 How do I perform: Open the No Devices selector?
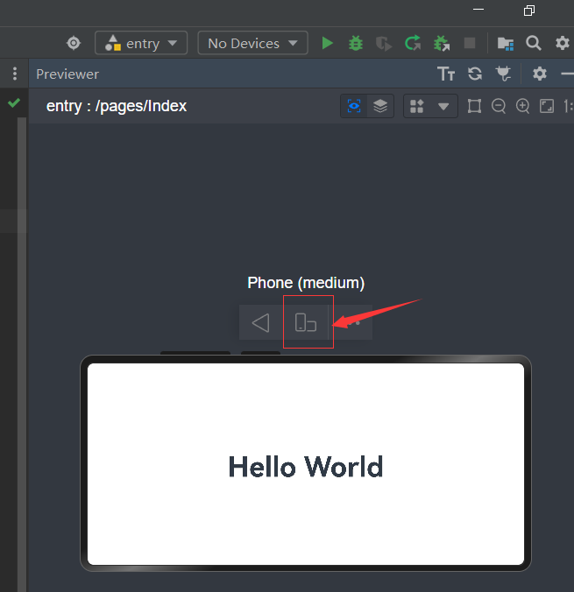pos(252,43)
